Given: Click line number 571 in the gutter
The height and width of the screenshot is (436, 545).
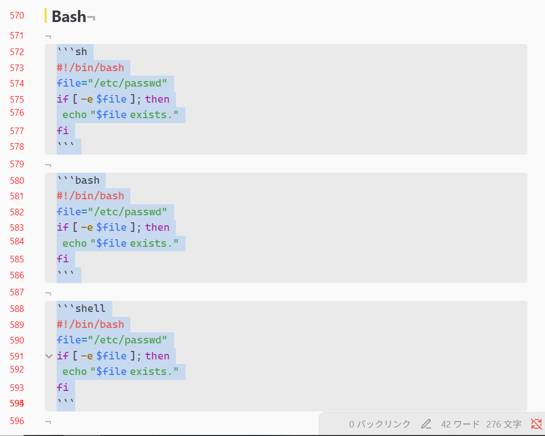Looking at the screenshot, I should (x=17, y=36).
